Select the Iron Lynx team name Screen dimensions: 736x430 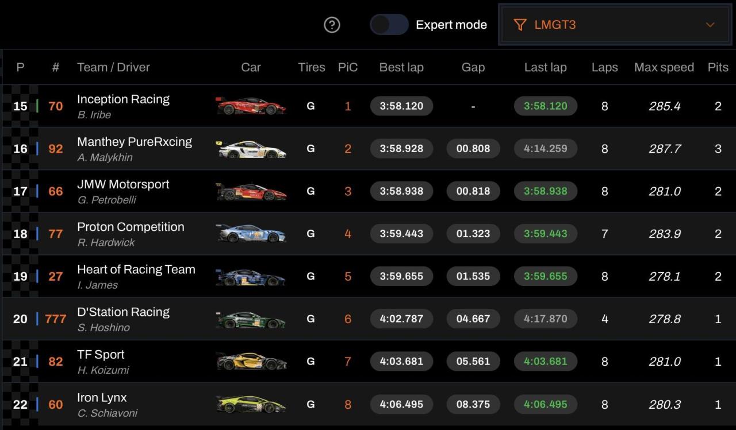point(102,397)
